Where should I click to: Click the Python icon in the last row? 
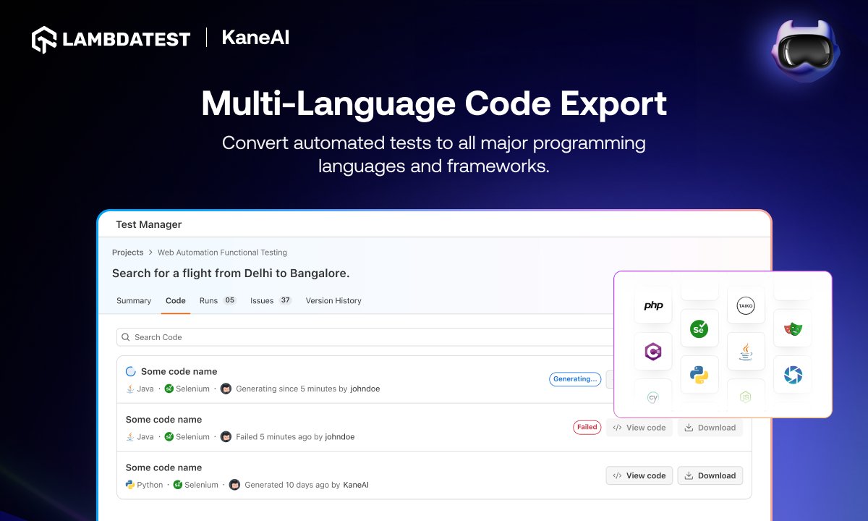pos(130,485)
